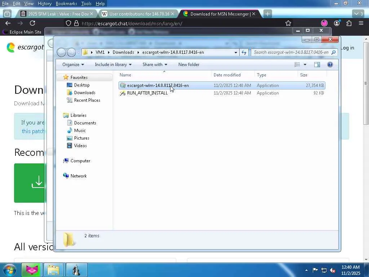Open the browser extensions puzzle icon
Screen dimensions: 369x277
[349, 23]
